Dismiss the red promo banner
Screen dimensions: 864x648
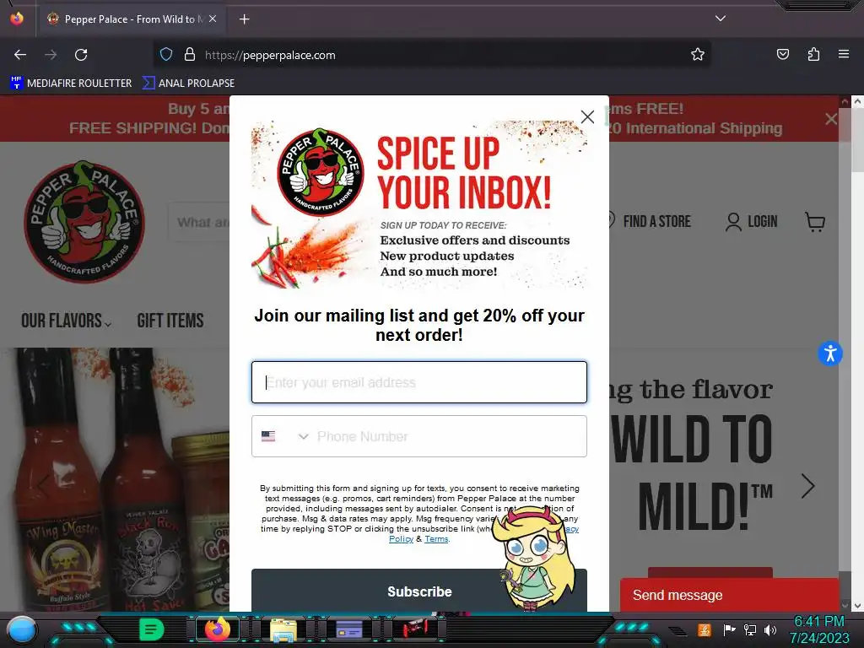click(831, 118)
